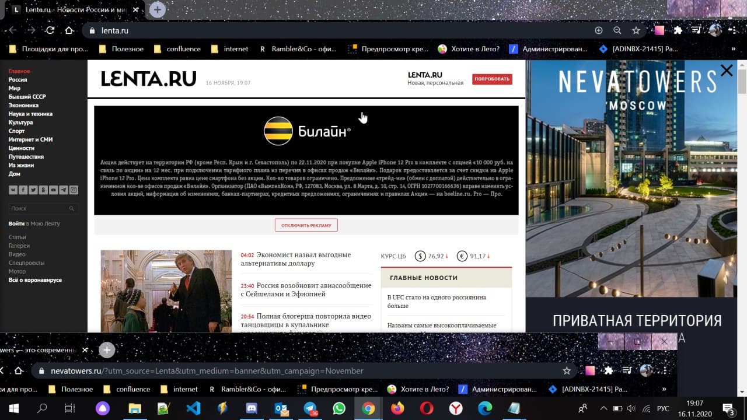Show more bookmarks chevron in top window

(x=734, y=49)
